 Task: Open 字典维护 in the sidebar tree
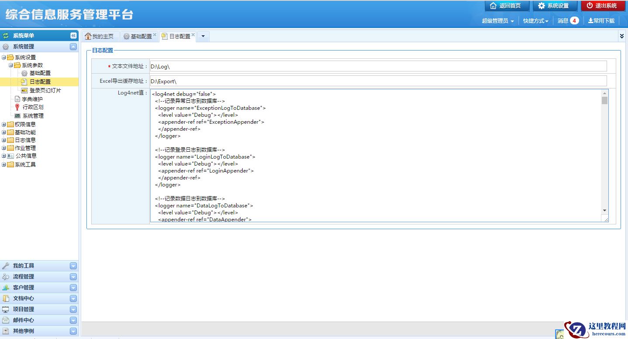pos(32,99)
